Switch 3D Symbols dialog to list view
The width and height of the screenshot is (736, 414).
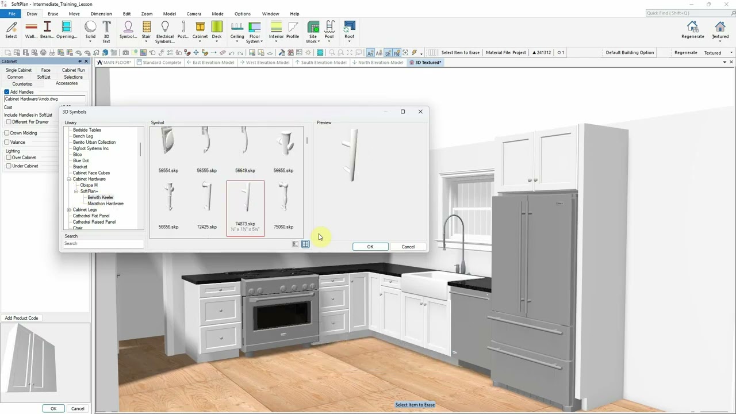pyautogui.click(x=296, y=244)
